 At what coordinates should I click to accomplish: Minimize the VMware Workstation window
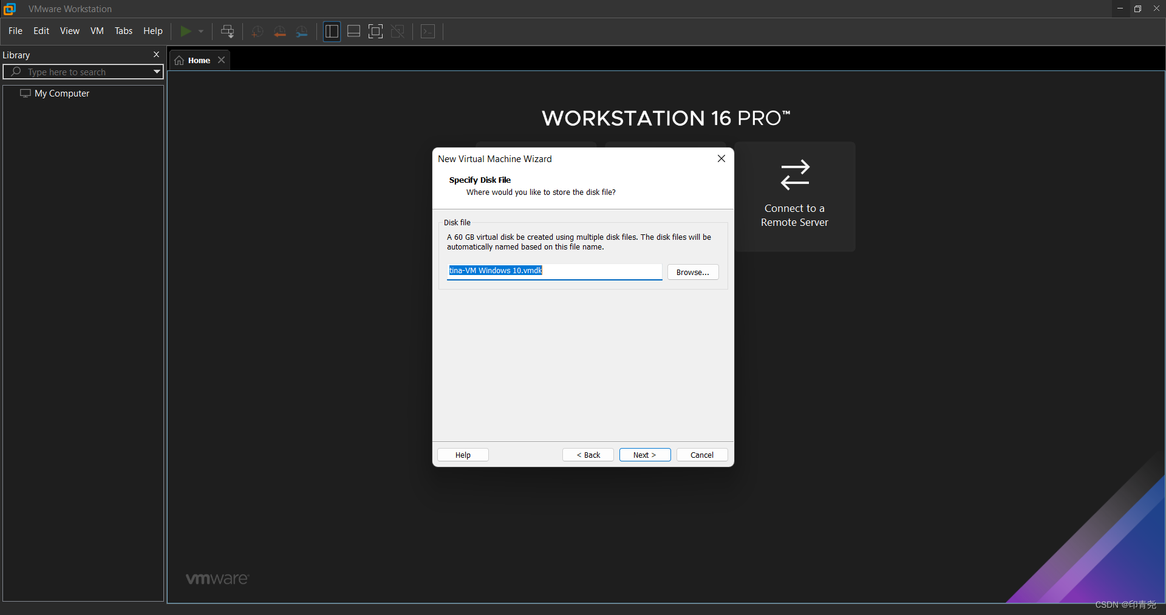tap(1120, 8)
